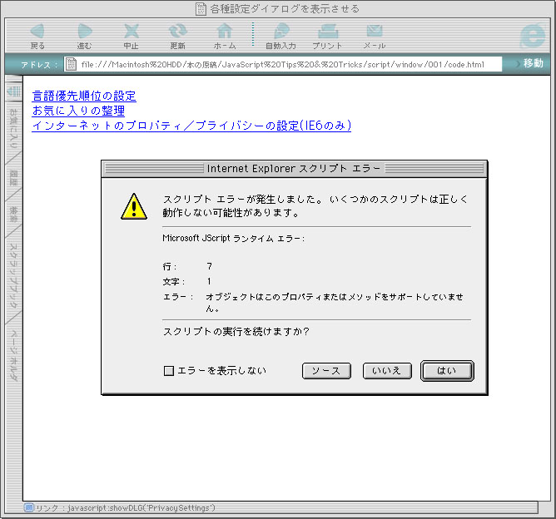
Task: Click the 中止 (Stop) toolbar icon
Action: [132, 36]
